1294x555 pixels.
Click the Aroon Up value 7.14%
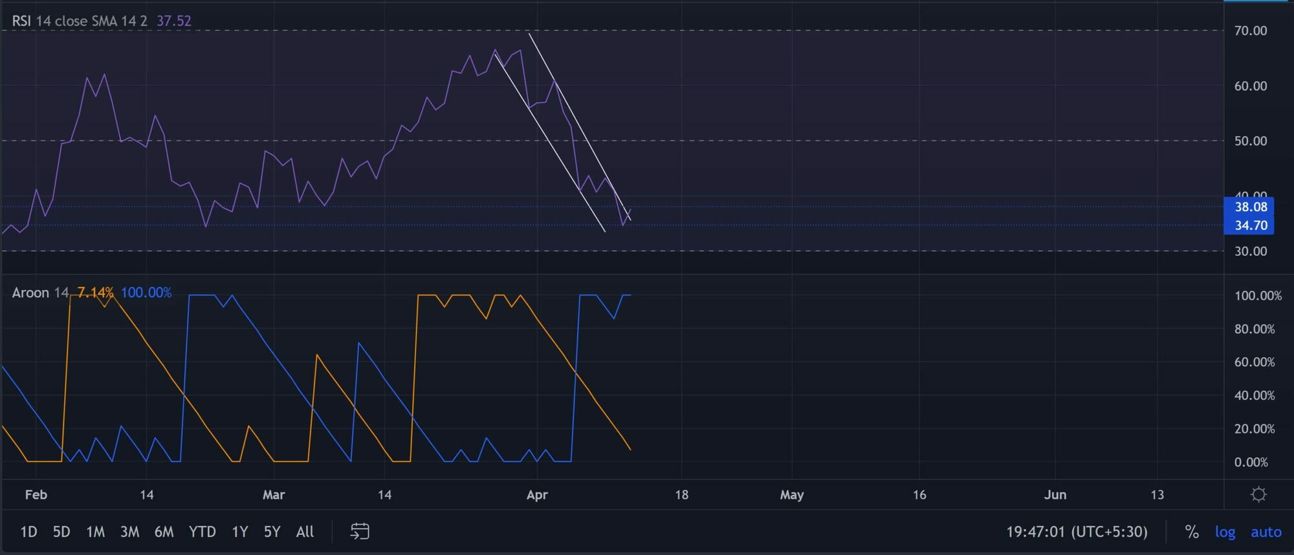pos(95,293)
